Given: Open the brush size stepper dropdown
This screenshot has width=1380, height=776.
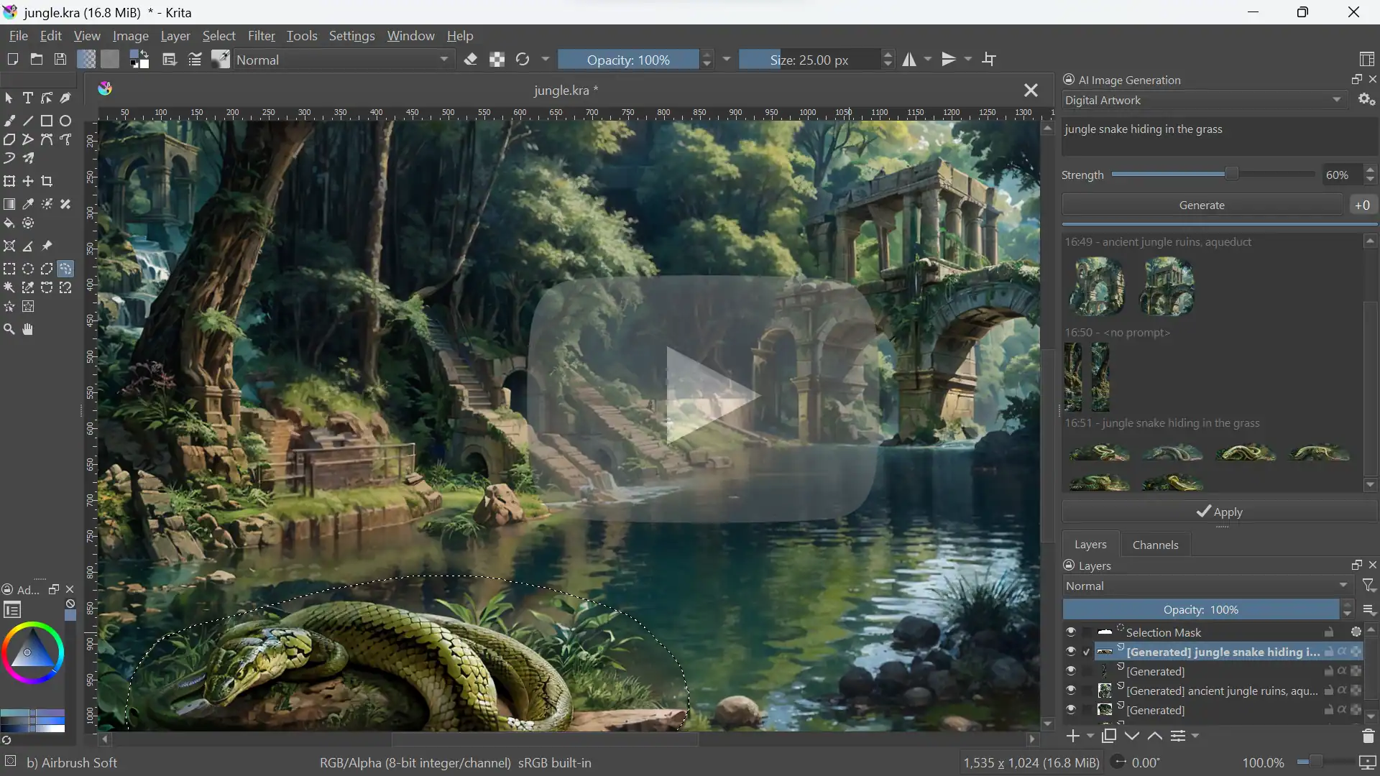Looking at the screenshot, I should coord(886,59).
